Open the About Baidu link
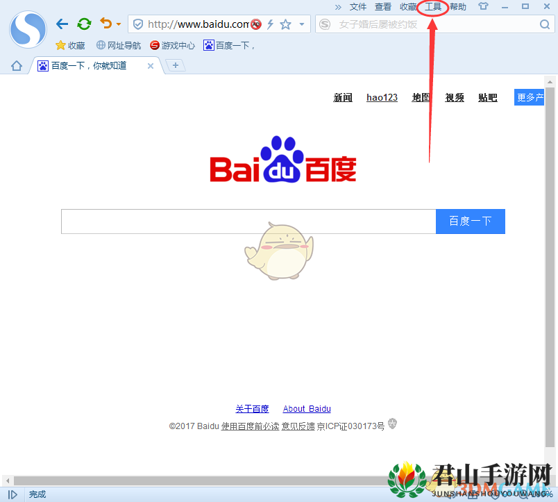Viewport: 558px width, 502px height. pos(307,409)
